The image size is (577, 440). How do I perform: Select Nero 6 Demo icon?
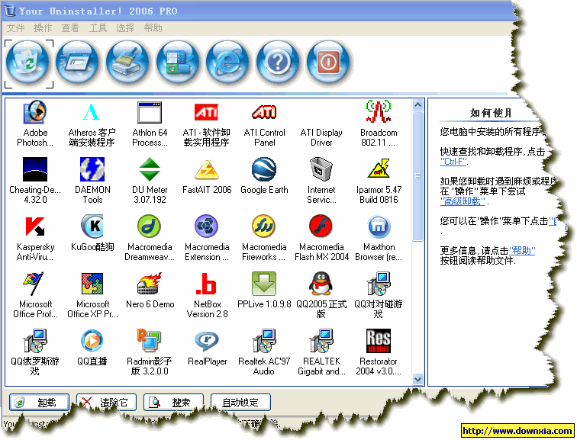tap(150, 284)
